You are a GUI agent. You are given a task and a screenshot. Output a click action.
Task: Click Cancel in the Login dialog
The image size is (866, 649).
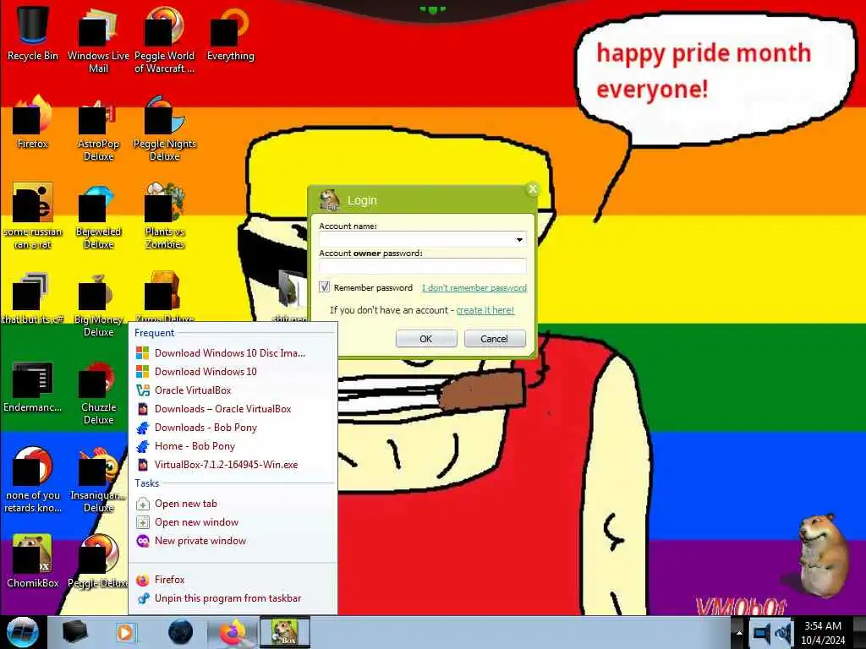[x=494, y=339]
